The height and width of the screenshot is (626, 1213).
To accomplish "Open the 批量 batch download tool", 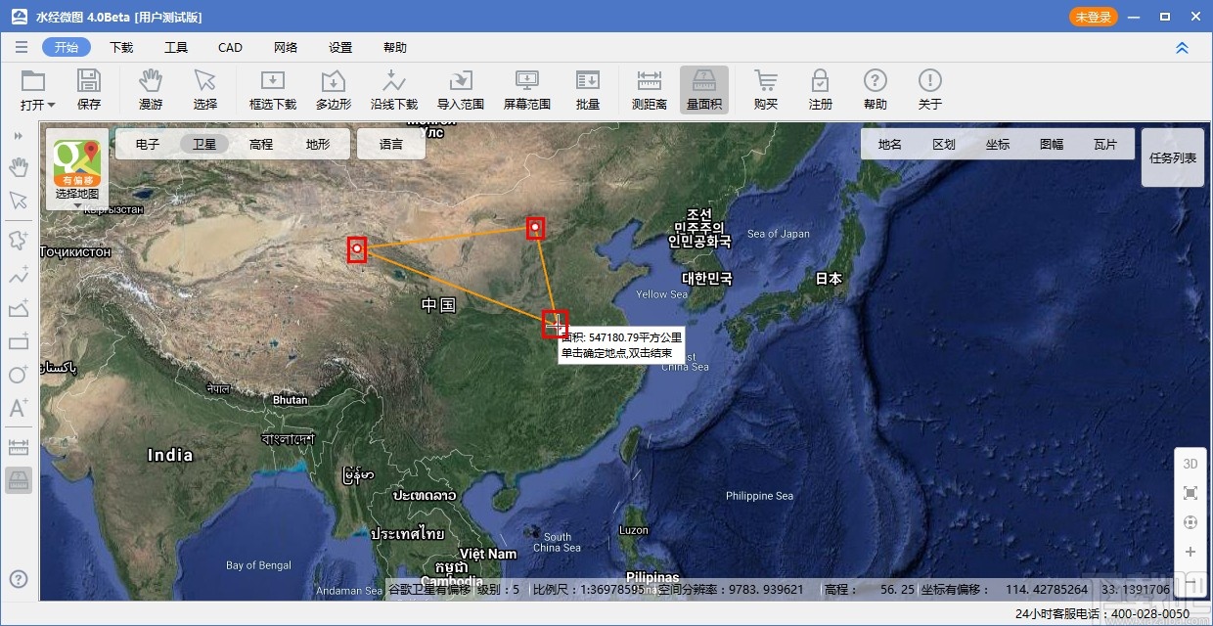I will (588, 90).
